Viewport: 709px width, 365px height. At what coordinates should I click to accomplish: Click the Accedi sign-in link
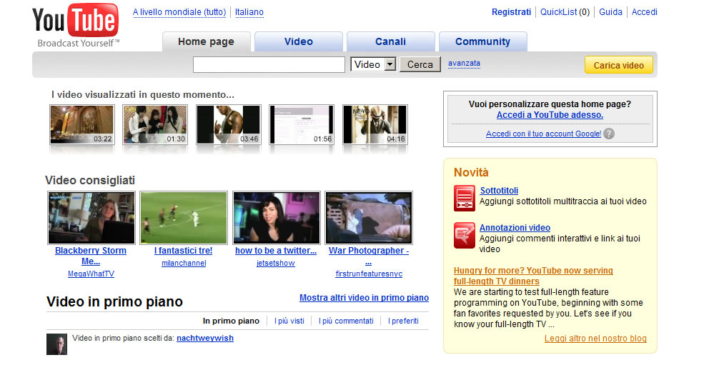645,12
